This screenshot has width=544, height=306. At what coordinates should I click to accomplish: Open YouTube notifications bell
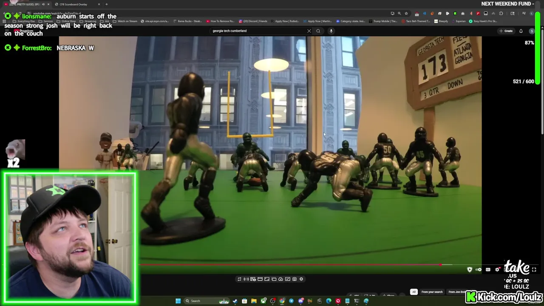(x=521, y=31)
